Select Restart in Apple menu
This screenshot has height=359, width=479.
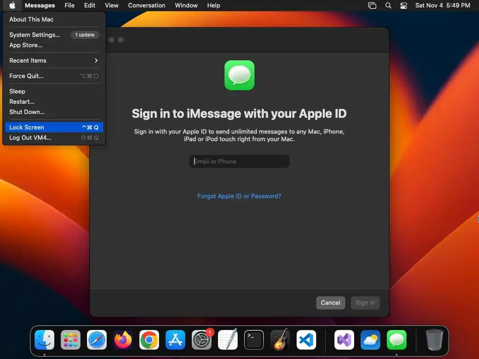pyautogui.click(x=54, y=101)
